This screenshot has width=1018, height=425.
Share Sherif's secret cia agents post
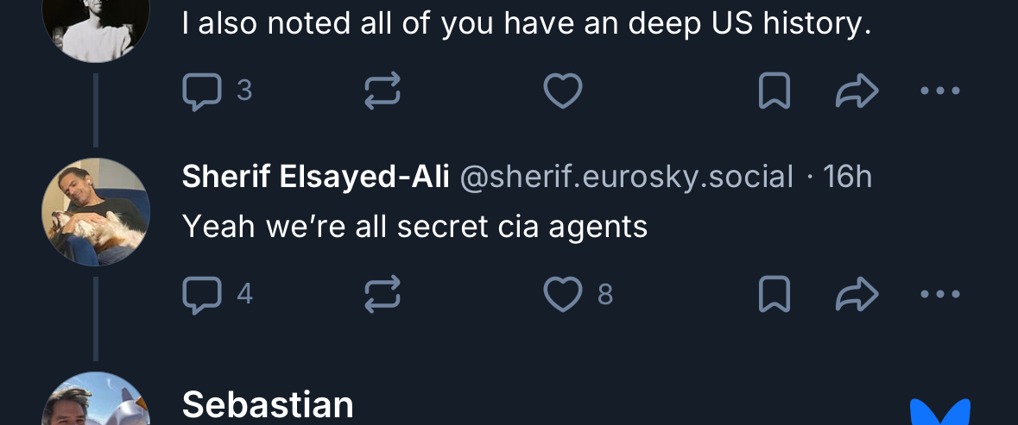coord(857,295)
